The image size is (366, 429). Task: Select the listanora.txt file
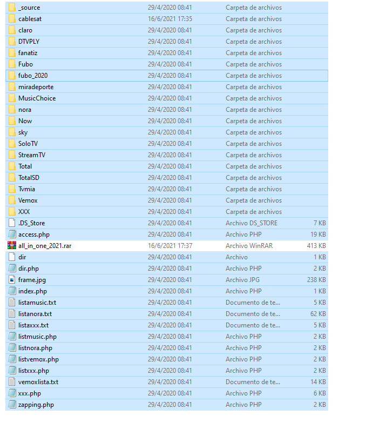[x=35, y=314]
